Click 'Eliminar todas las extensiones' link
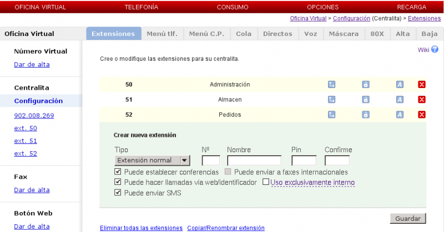This screenshot has width=444, height=232. (x=141, y=228)
